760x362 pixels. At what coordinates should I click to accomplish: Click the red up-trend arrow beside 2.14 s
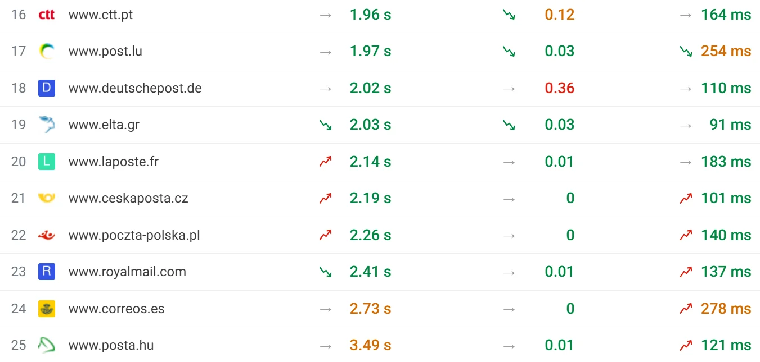point(325,162)
